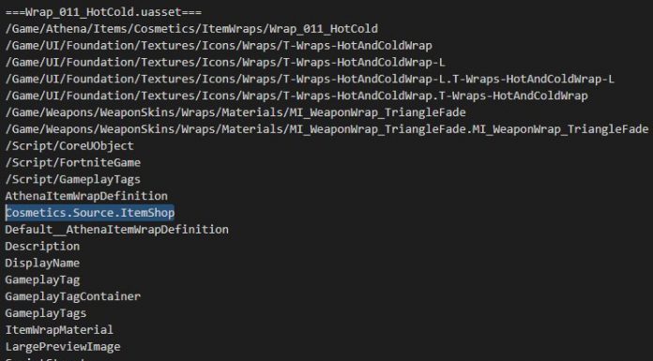Click the GameplayTag line
The image size is (653, 361).
tap(42, 279)
